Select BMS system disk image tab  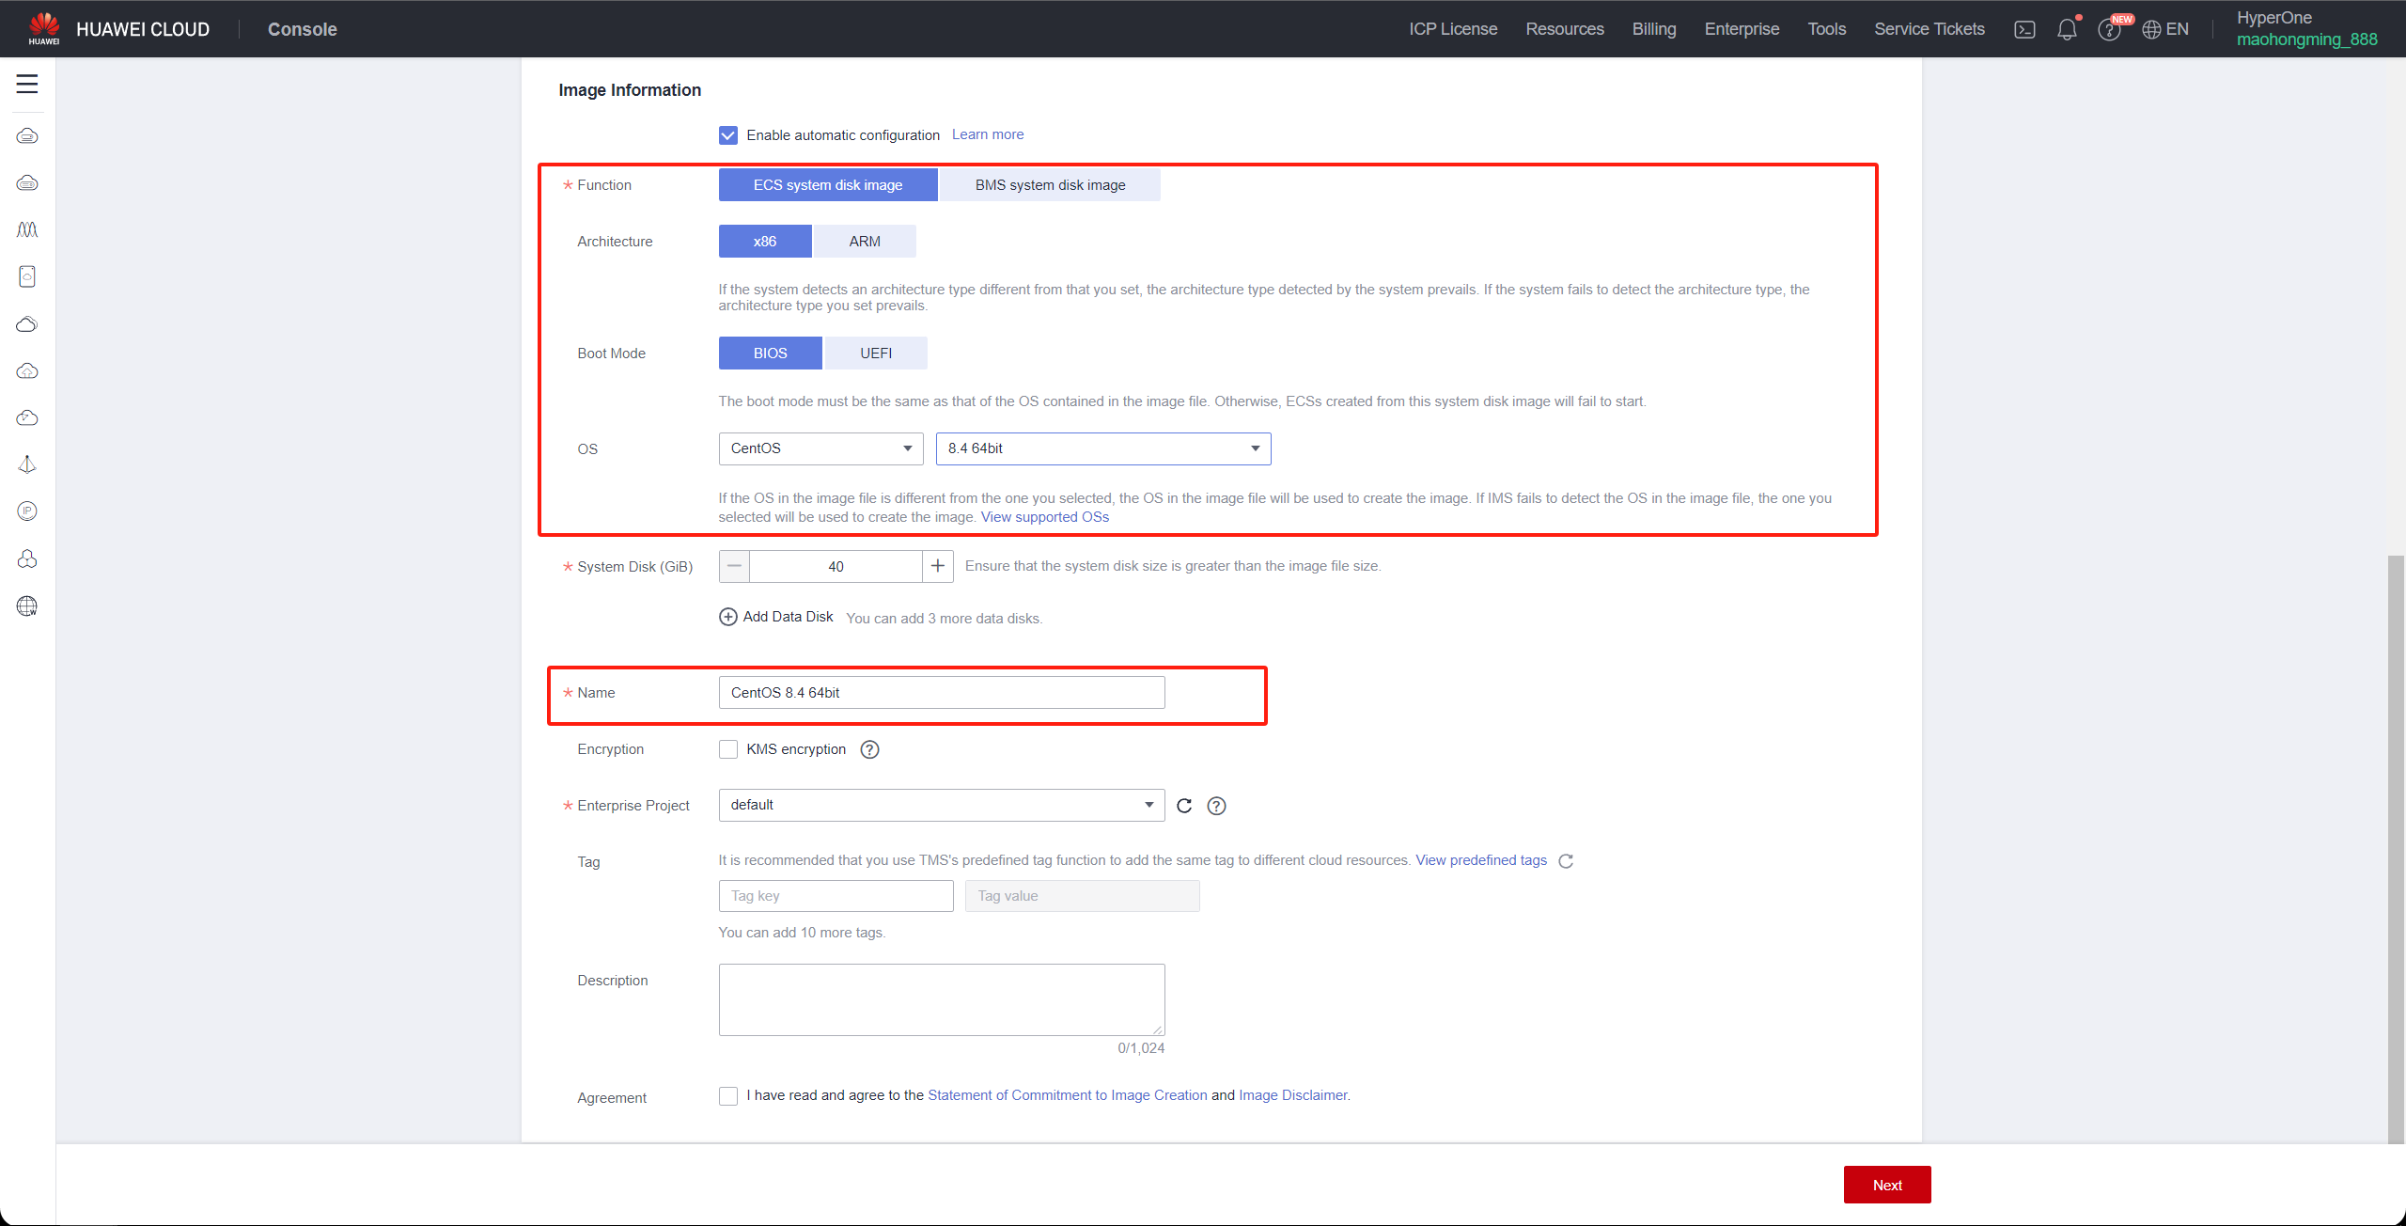(x=1050, y=185)
